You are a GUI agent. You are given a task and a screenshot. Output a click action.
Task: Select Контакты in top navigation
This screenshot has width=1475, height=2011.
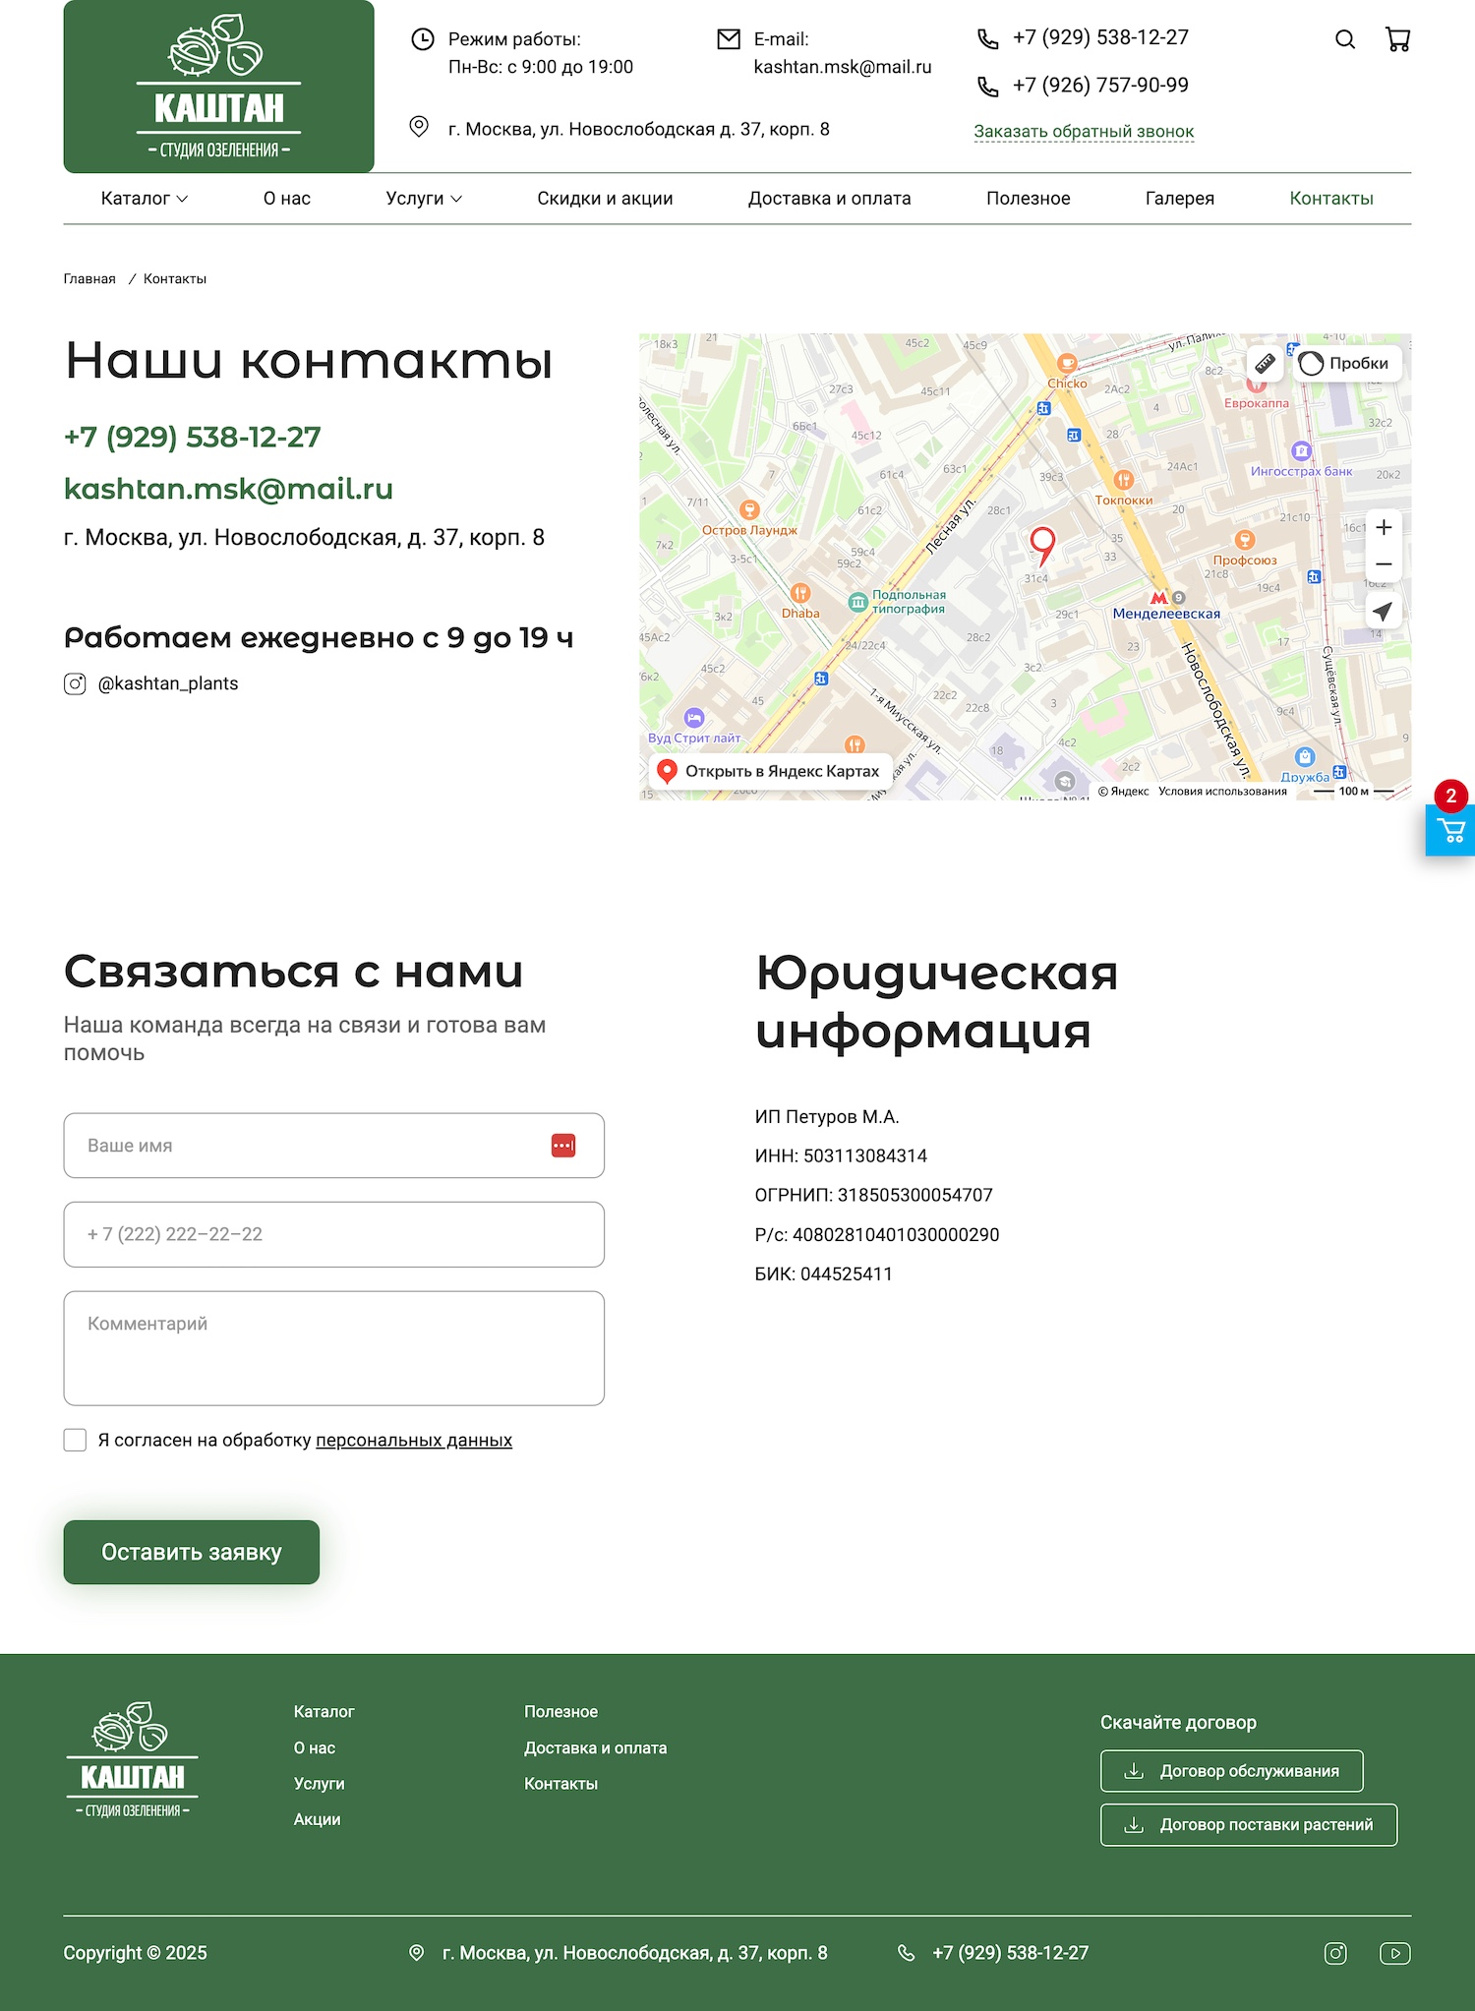1331,199
